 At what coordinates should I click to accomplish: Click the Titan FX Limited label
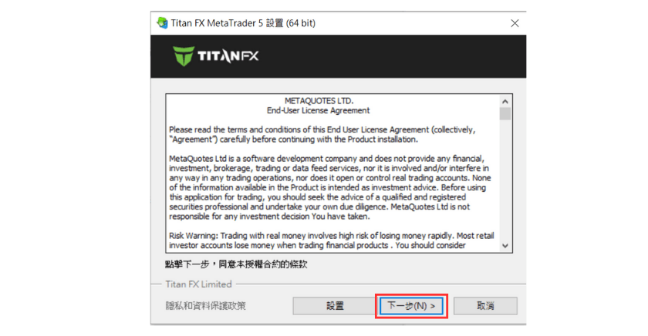coord(199,284)
